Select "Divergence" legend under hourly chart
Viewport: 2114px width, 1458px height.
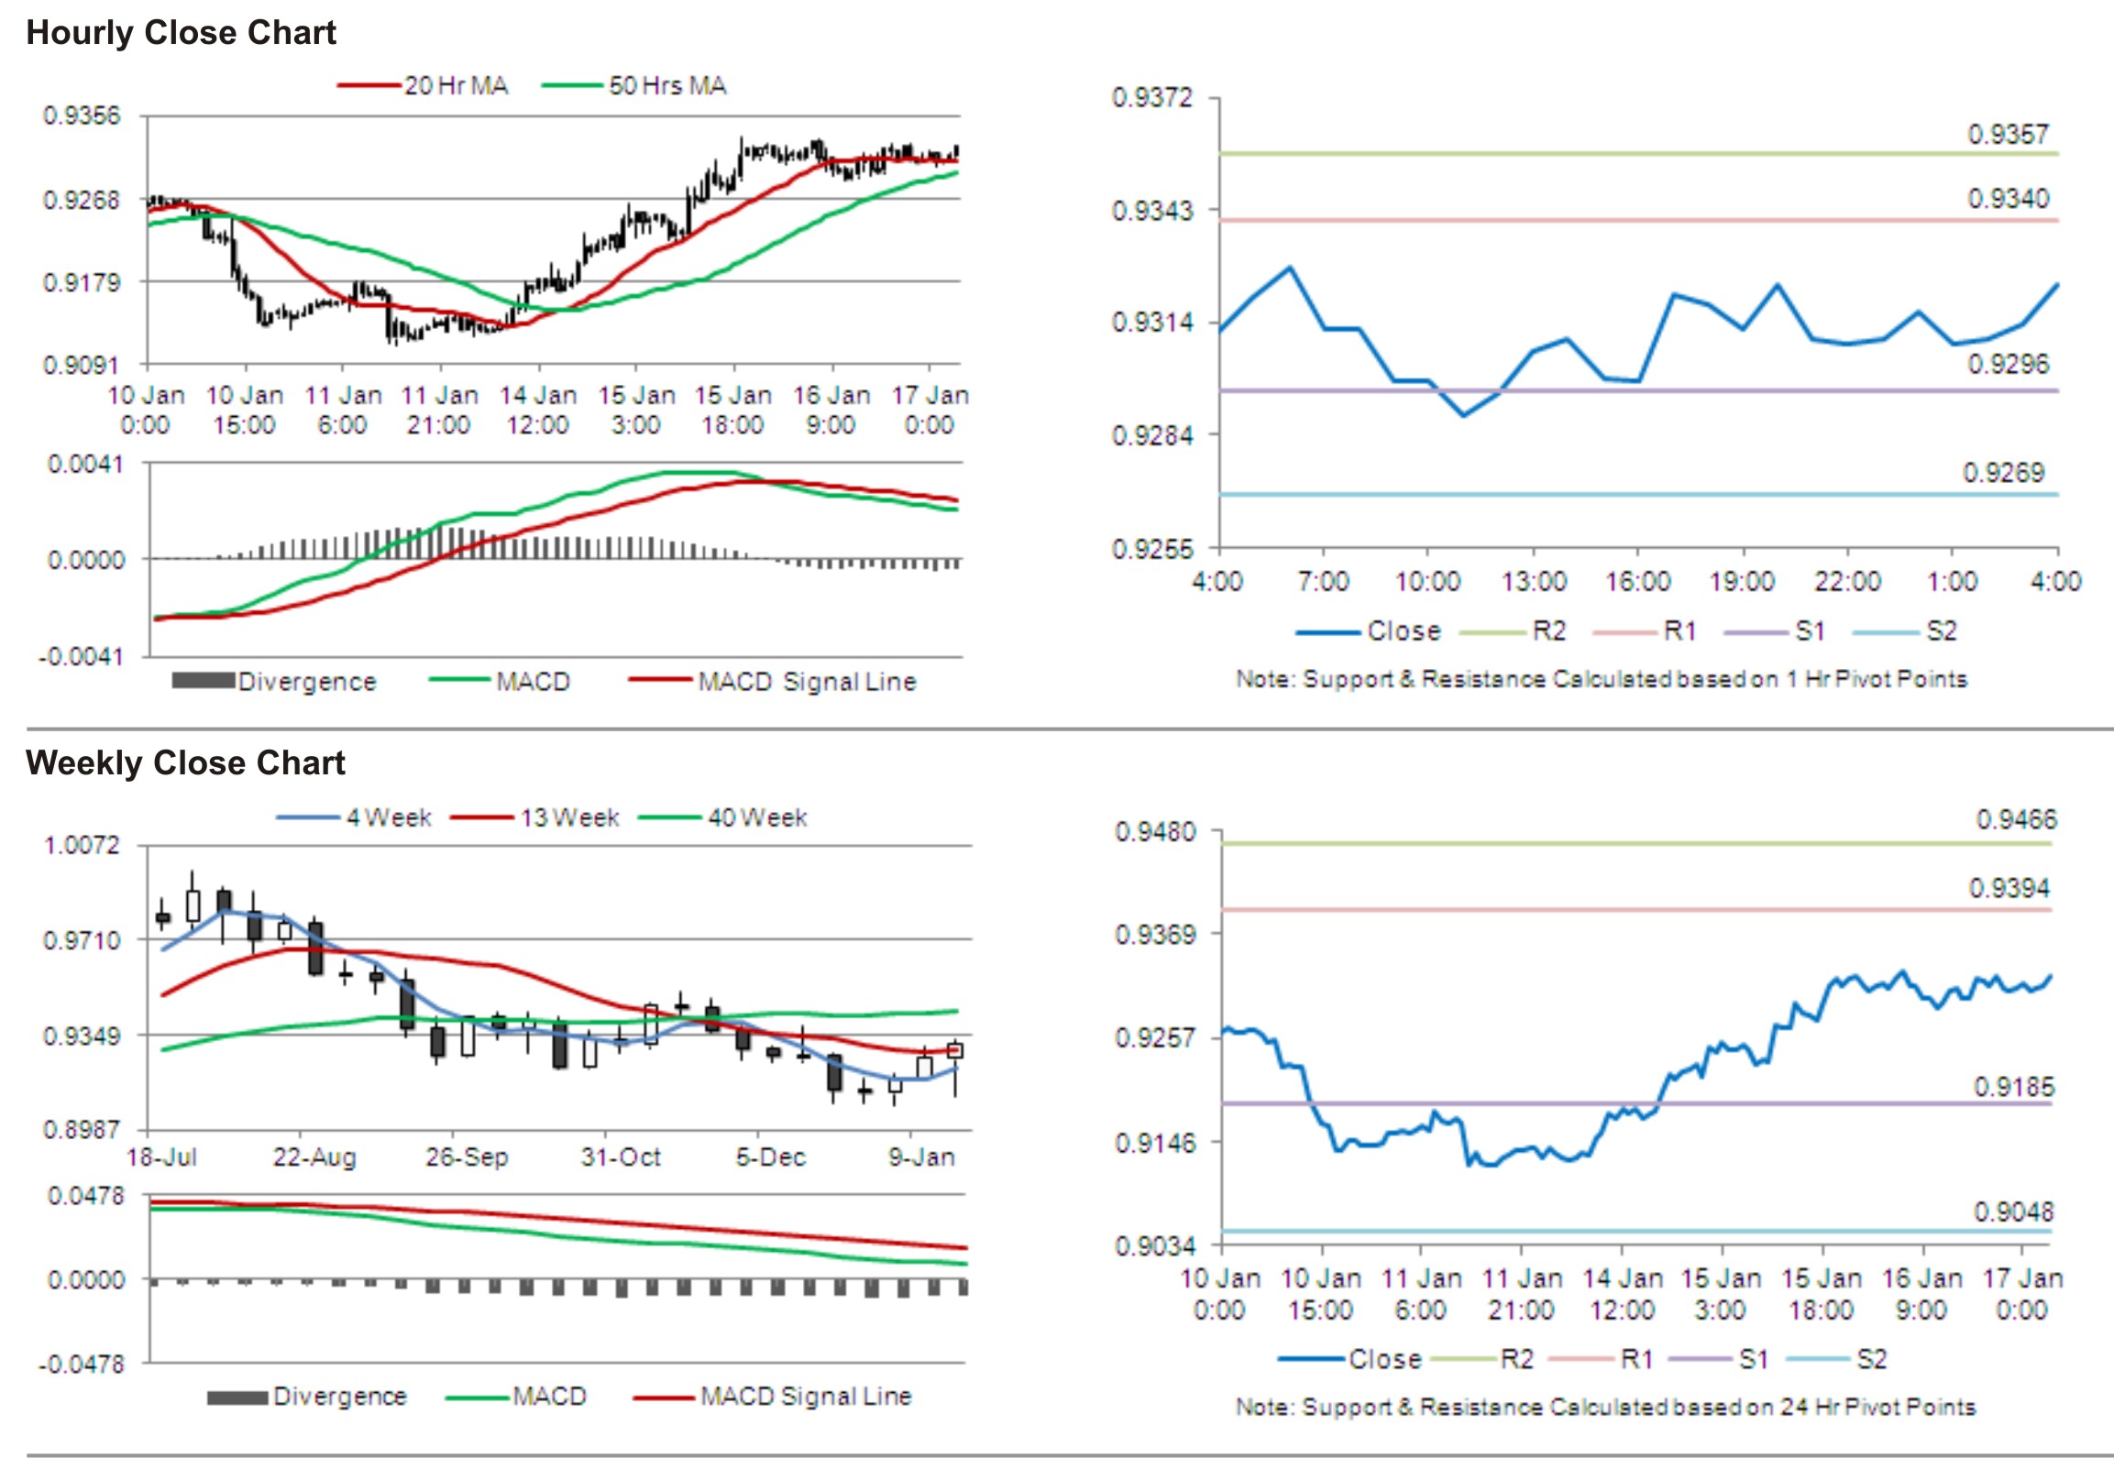[x=307, y=682]
